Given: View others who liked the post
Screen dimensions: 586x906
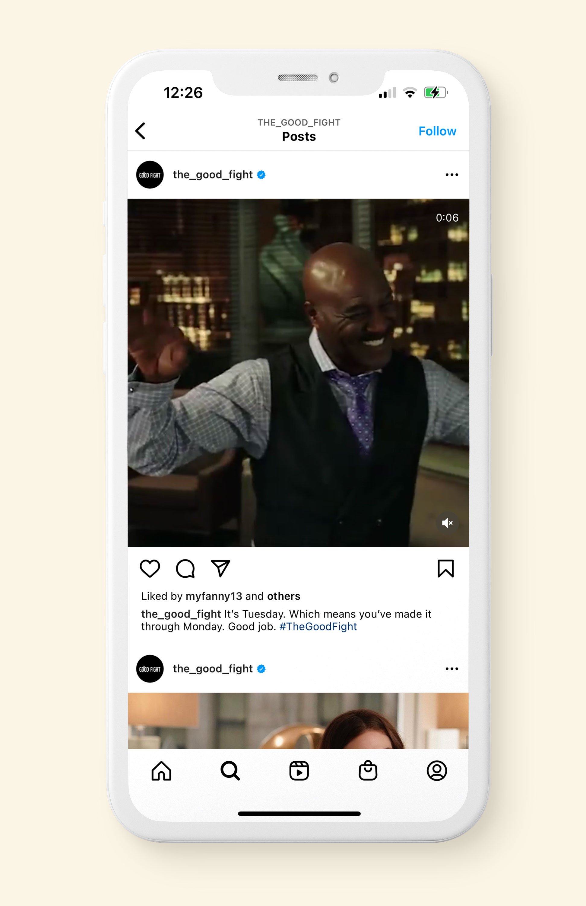Looking at the screenshot, I should coord(284,596).
